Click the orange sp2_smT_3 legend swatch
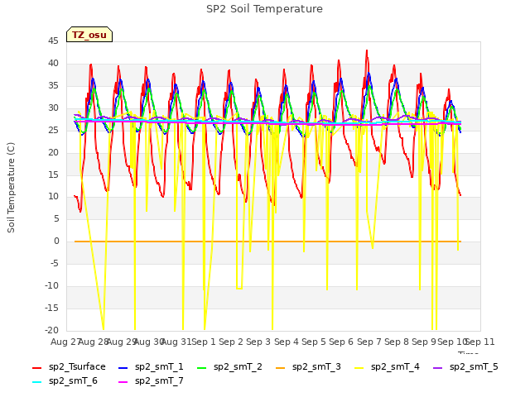The image size is (530, 397). (280, 367)
